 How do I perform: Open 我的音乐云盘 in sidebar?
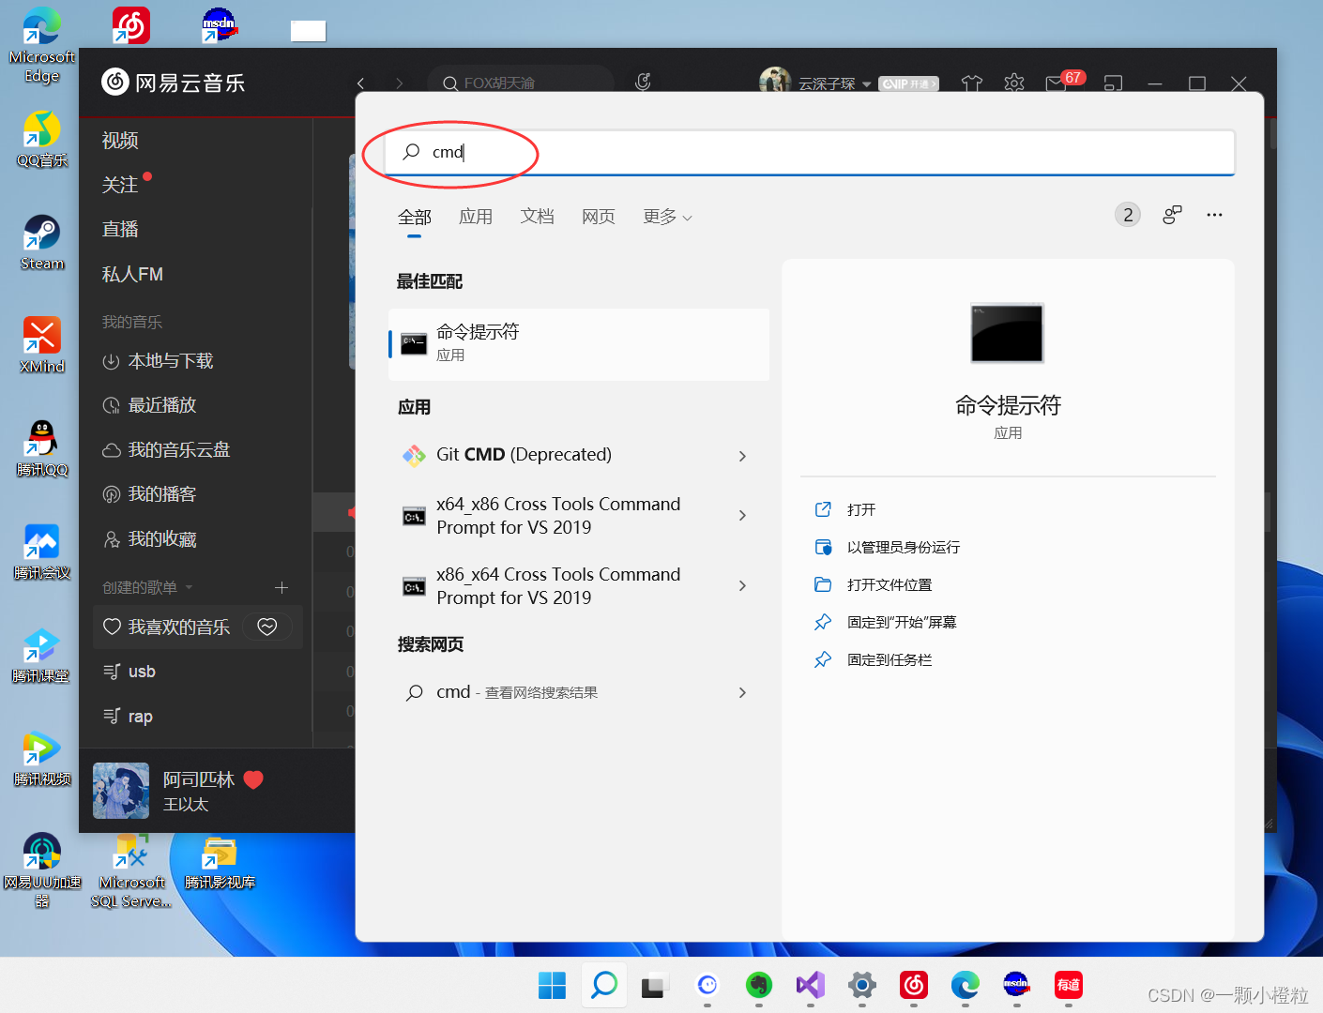[x=166, y=450]
